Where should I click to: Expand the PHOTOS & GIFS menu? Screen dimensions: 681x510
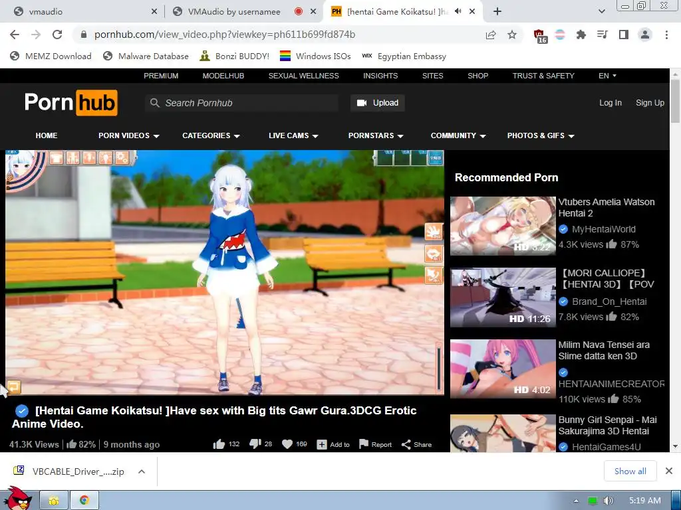point(541,135)
